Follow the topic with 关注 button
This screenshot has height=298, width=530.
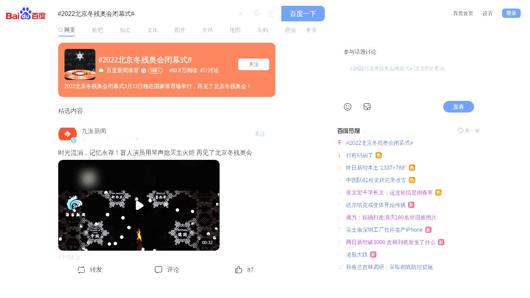254,64
